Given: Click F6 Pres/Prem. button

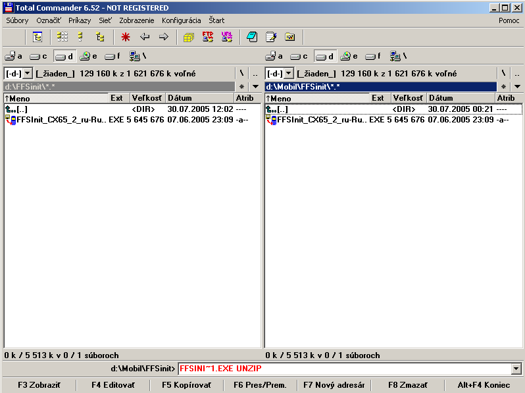Looking at the screenshot, I should coord(260,385).
